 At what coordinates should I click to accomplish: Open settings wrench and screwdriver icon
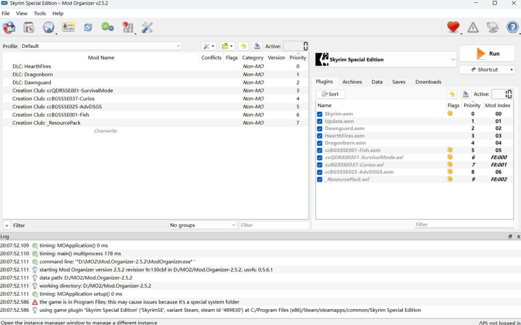pyautogui.click(x=147, y=27)
